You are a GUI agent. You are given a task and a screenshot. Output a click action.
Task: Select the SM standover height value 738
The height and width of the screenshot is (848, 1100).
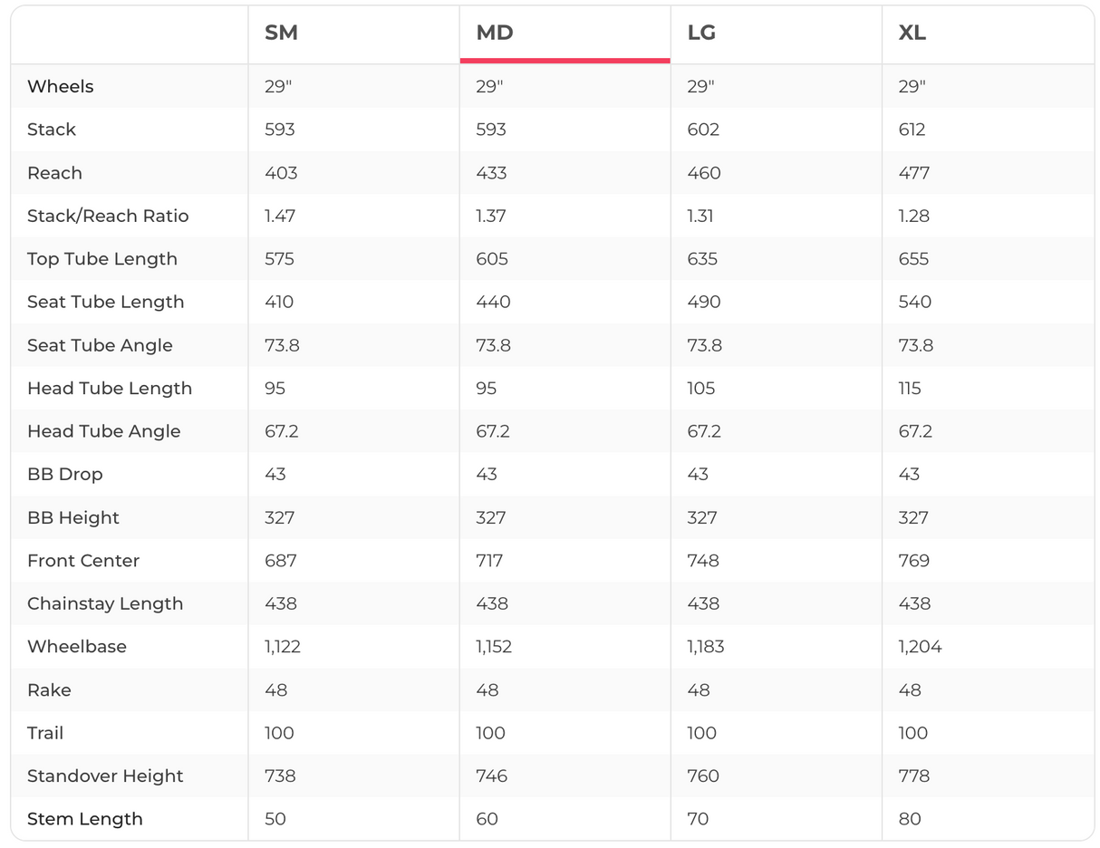[280, 776]
